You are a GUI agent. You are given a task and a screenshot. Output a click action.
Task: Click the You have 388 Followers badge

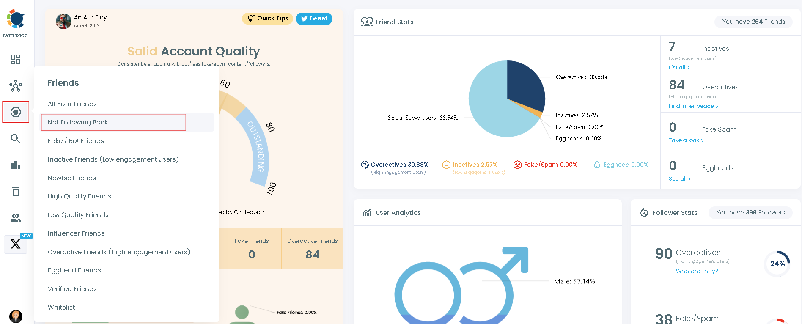point(750,212)
